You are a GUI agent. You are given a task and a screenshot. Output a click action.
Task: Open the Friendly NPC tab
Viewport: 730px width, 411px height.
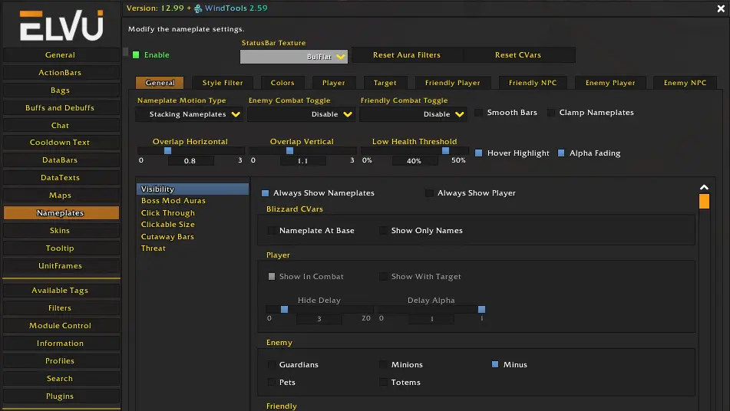(x=533, y=83)
